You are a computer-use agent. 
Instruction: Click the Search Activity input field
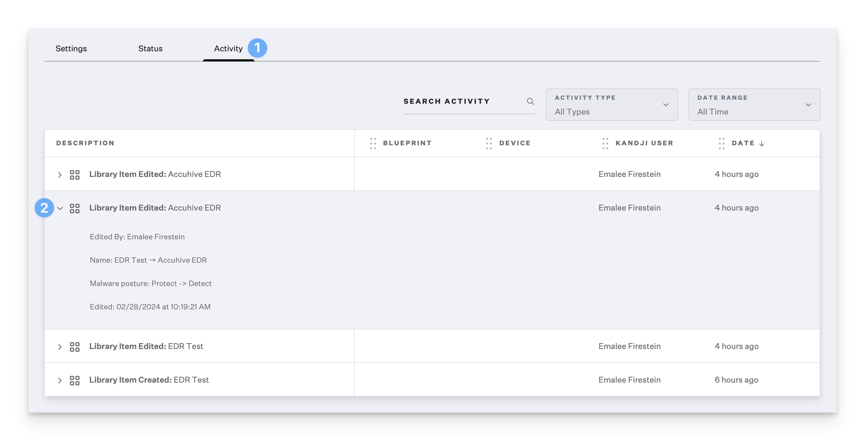coord(463,101)
